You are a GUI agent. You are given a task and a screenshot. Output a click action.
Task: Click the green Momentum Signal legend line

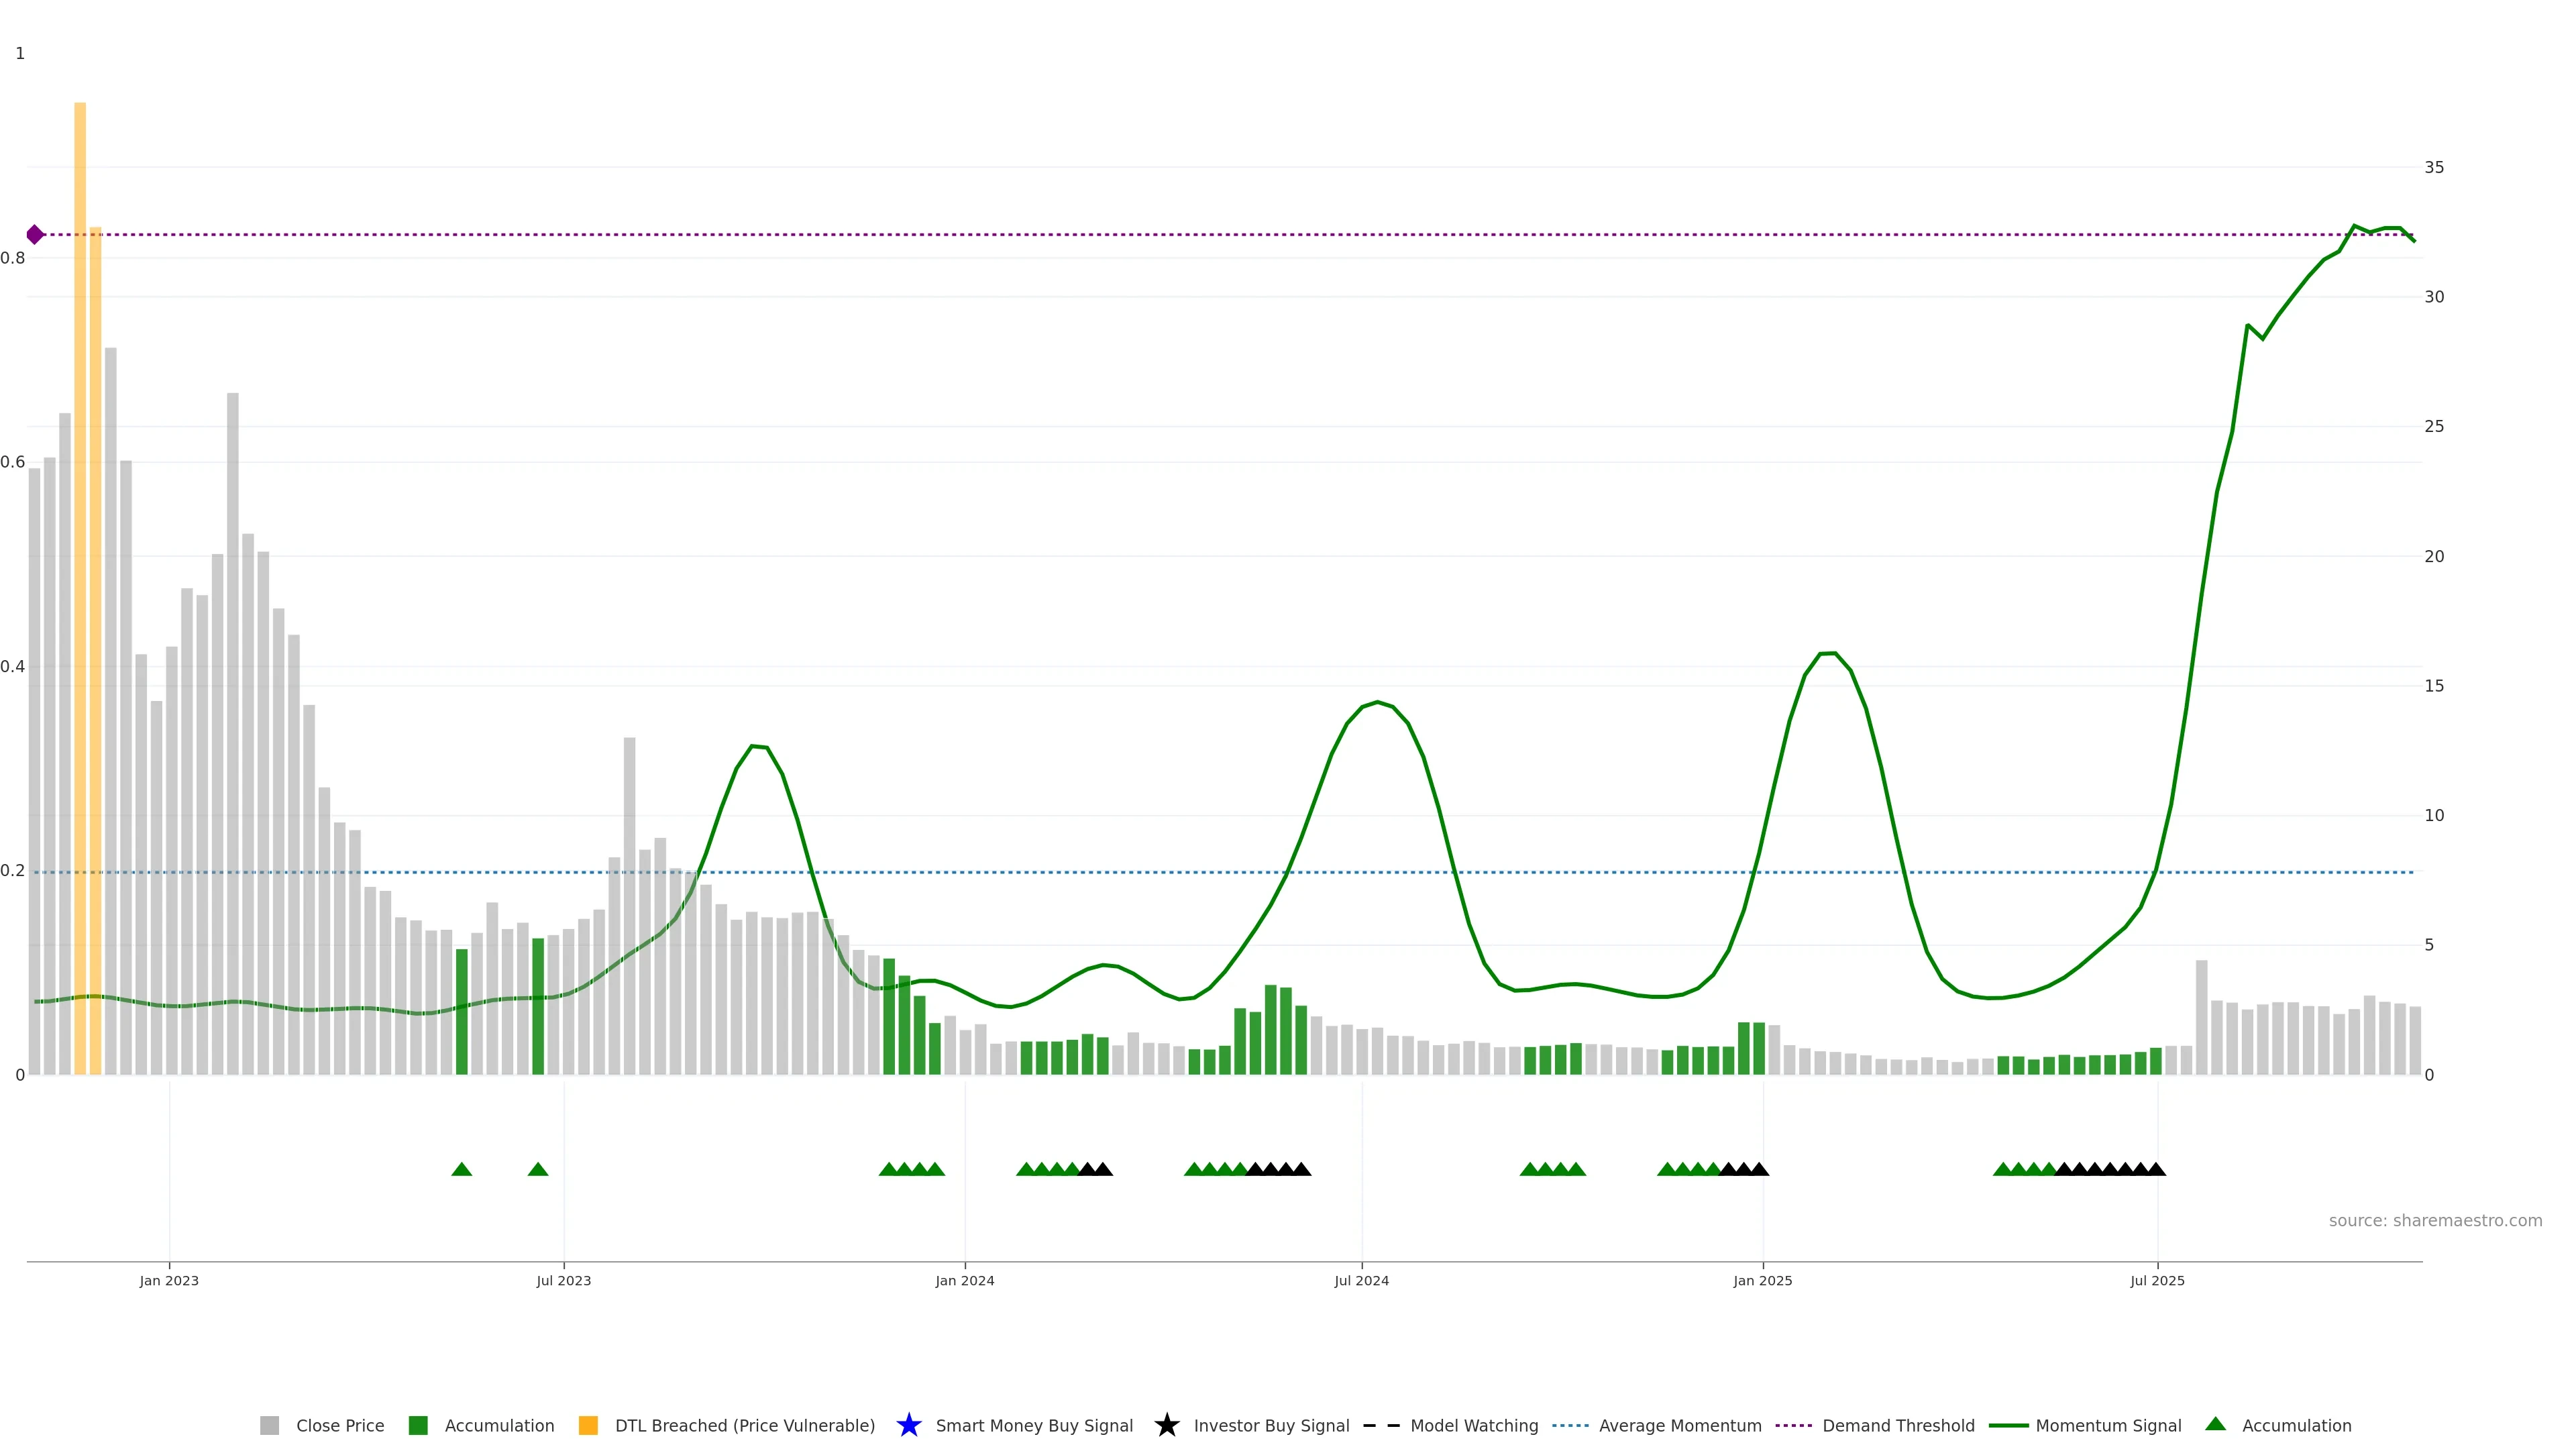click(2008, 1426)
